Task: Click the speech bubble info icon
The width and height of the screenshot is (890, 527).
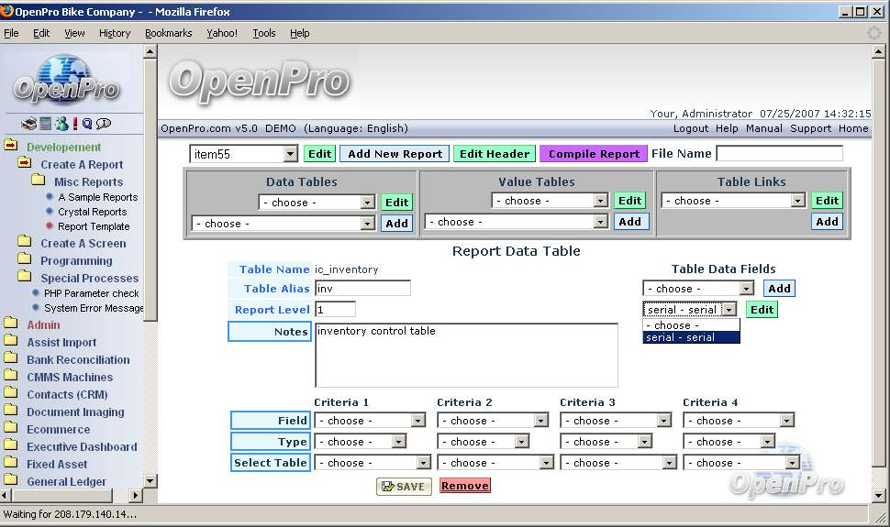Action: click(x=103, y=124)
